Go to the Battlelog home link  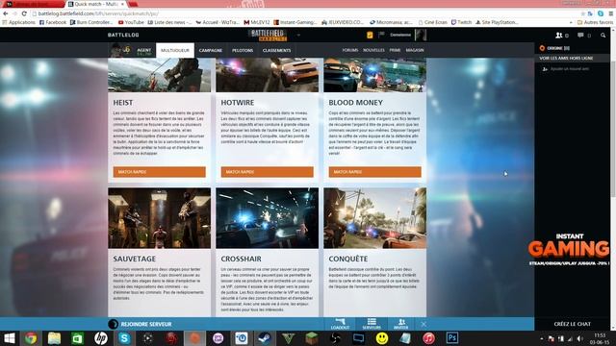pyautogui.click(x=123, y=35)
